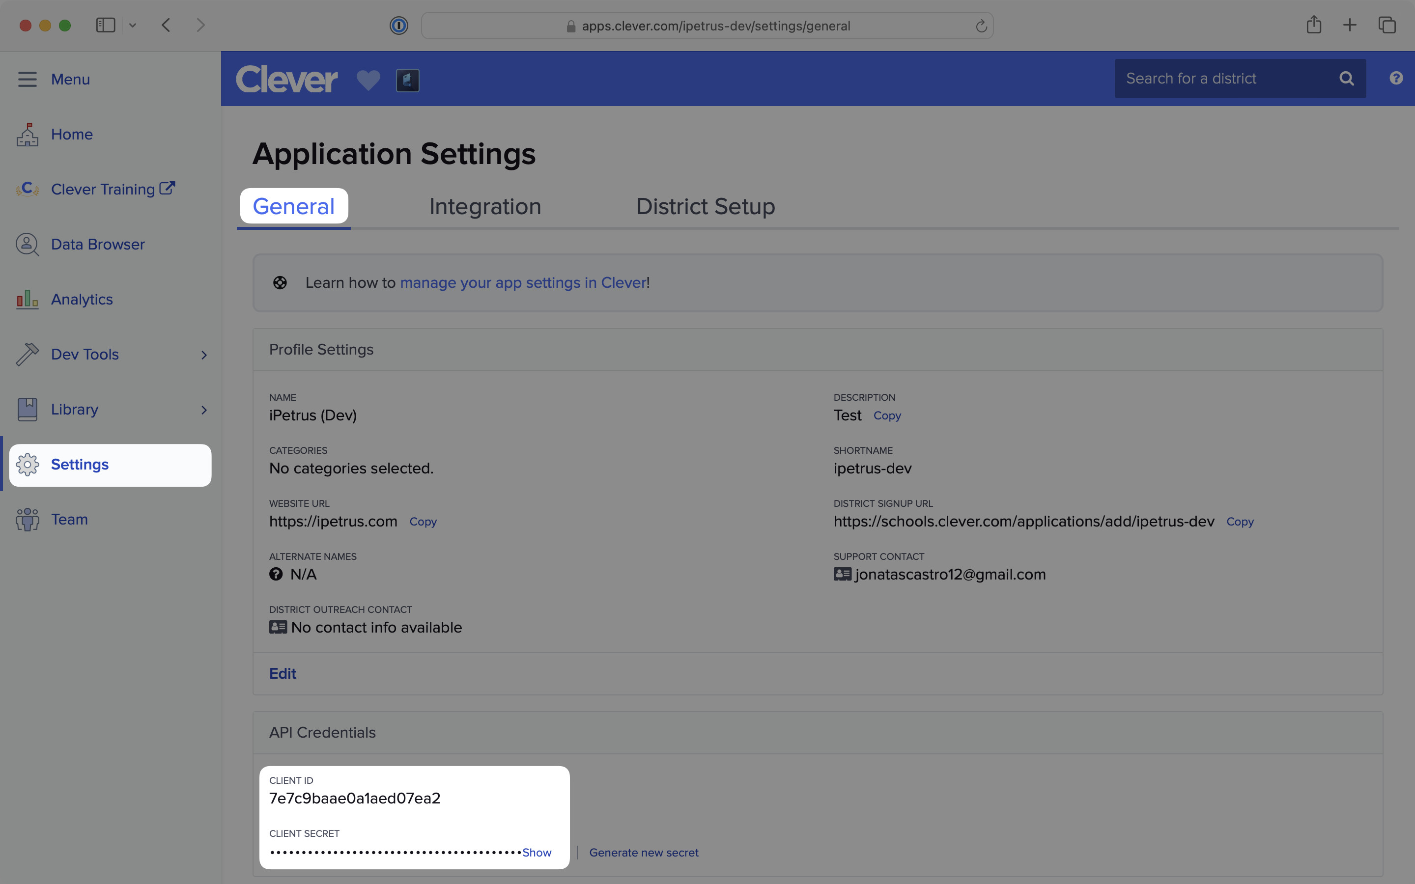
Task: Open help via the question mark icon
Action: tap(1396, 79)
